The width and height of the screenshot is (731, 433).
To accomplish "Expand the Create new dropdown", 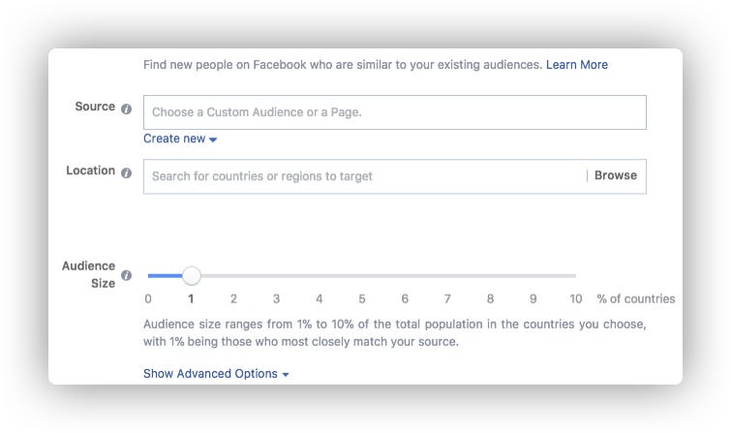I will [x=180, y=139].
